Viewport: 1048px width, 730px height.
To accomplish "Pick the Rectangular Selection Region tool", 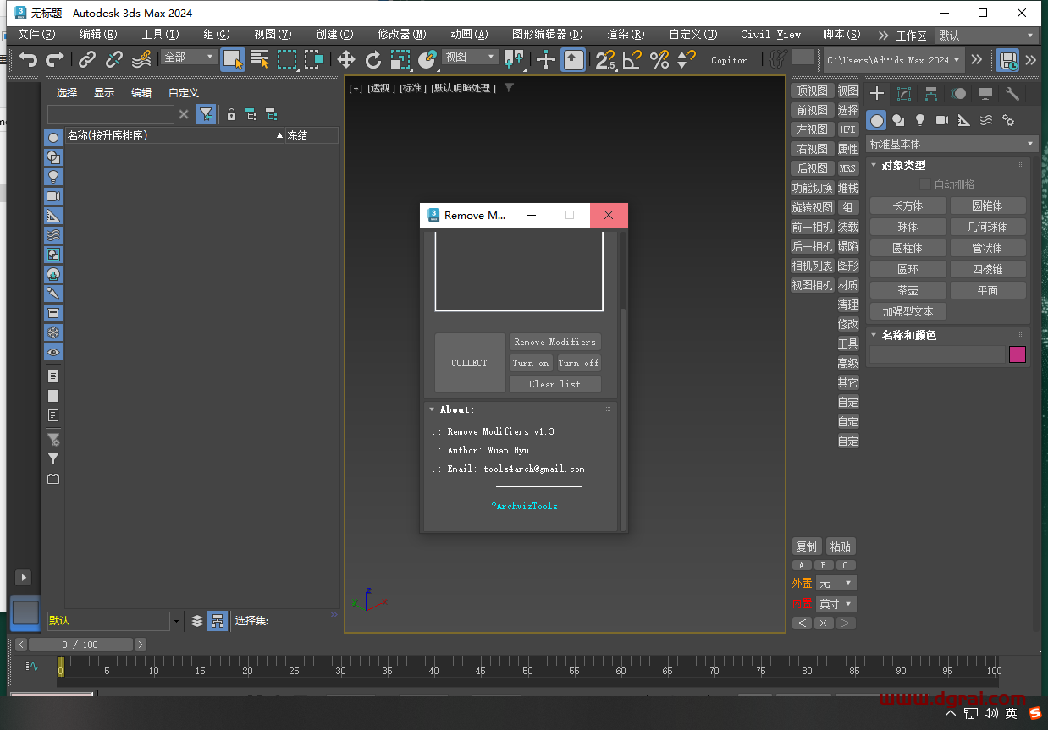I will (287, 59).
